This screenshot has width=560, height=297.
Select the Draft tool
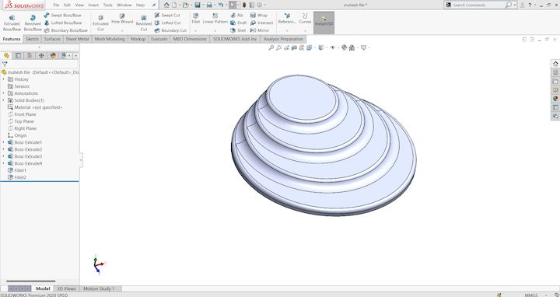click(x=238, y=23)
